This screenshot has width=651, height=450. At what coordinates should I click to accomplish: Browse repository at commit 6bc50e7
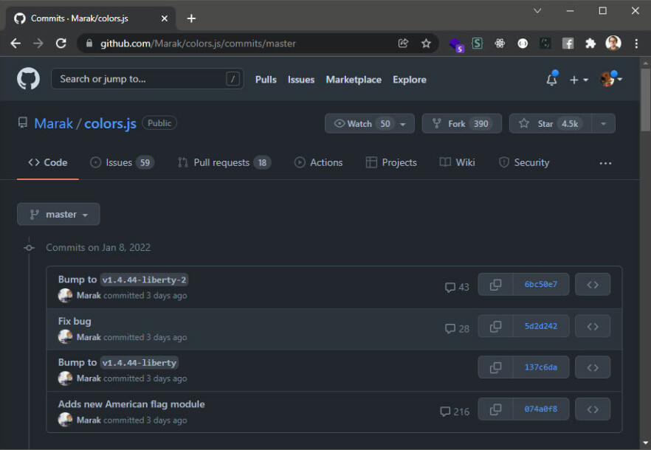[x=593, y=285]
